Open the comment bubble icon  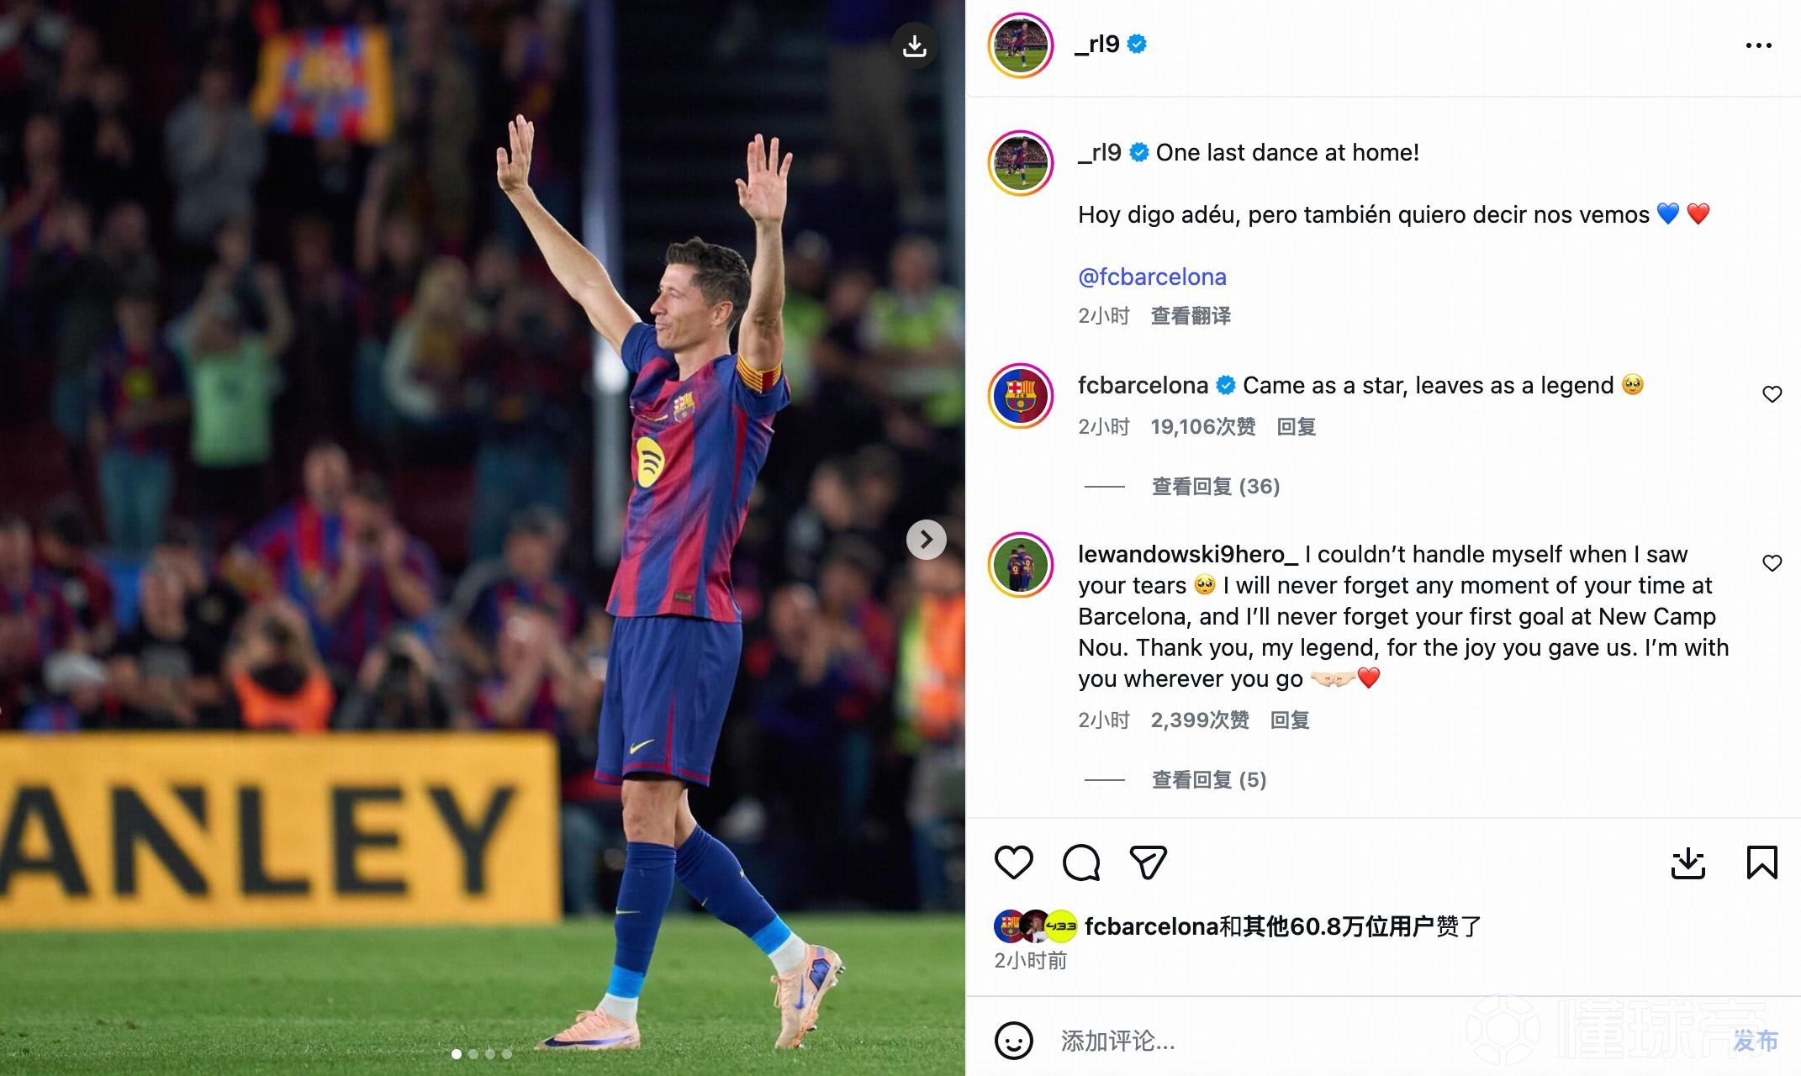[1080, 862]
